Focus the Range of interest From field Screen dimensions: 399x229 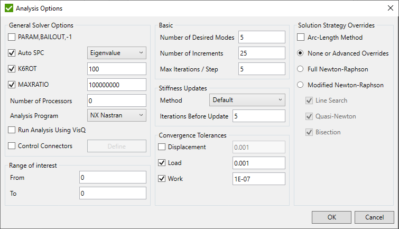point(113,178)
